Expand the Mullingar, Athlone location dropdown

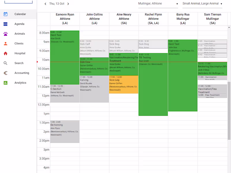coord(158,4)
